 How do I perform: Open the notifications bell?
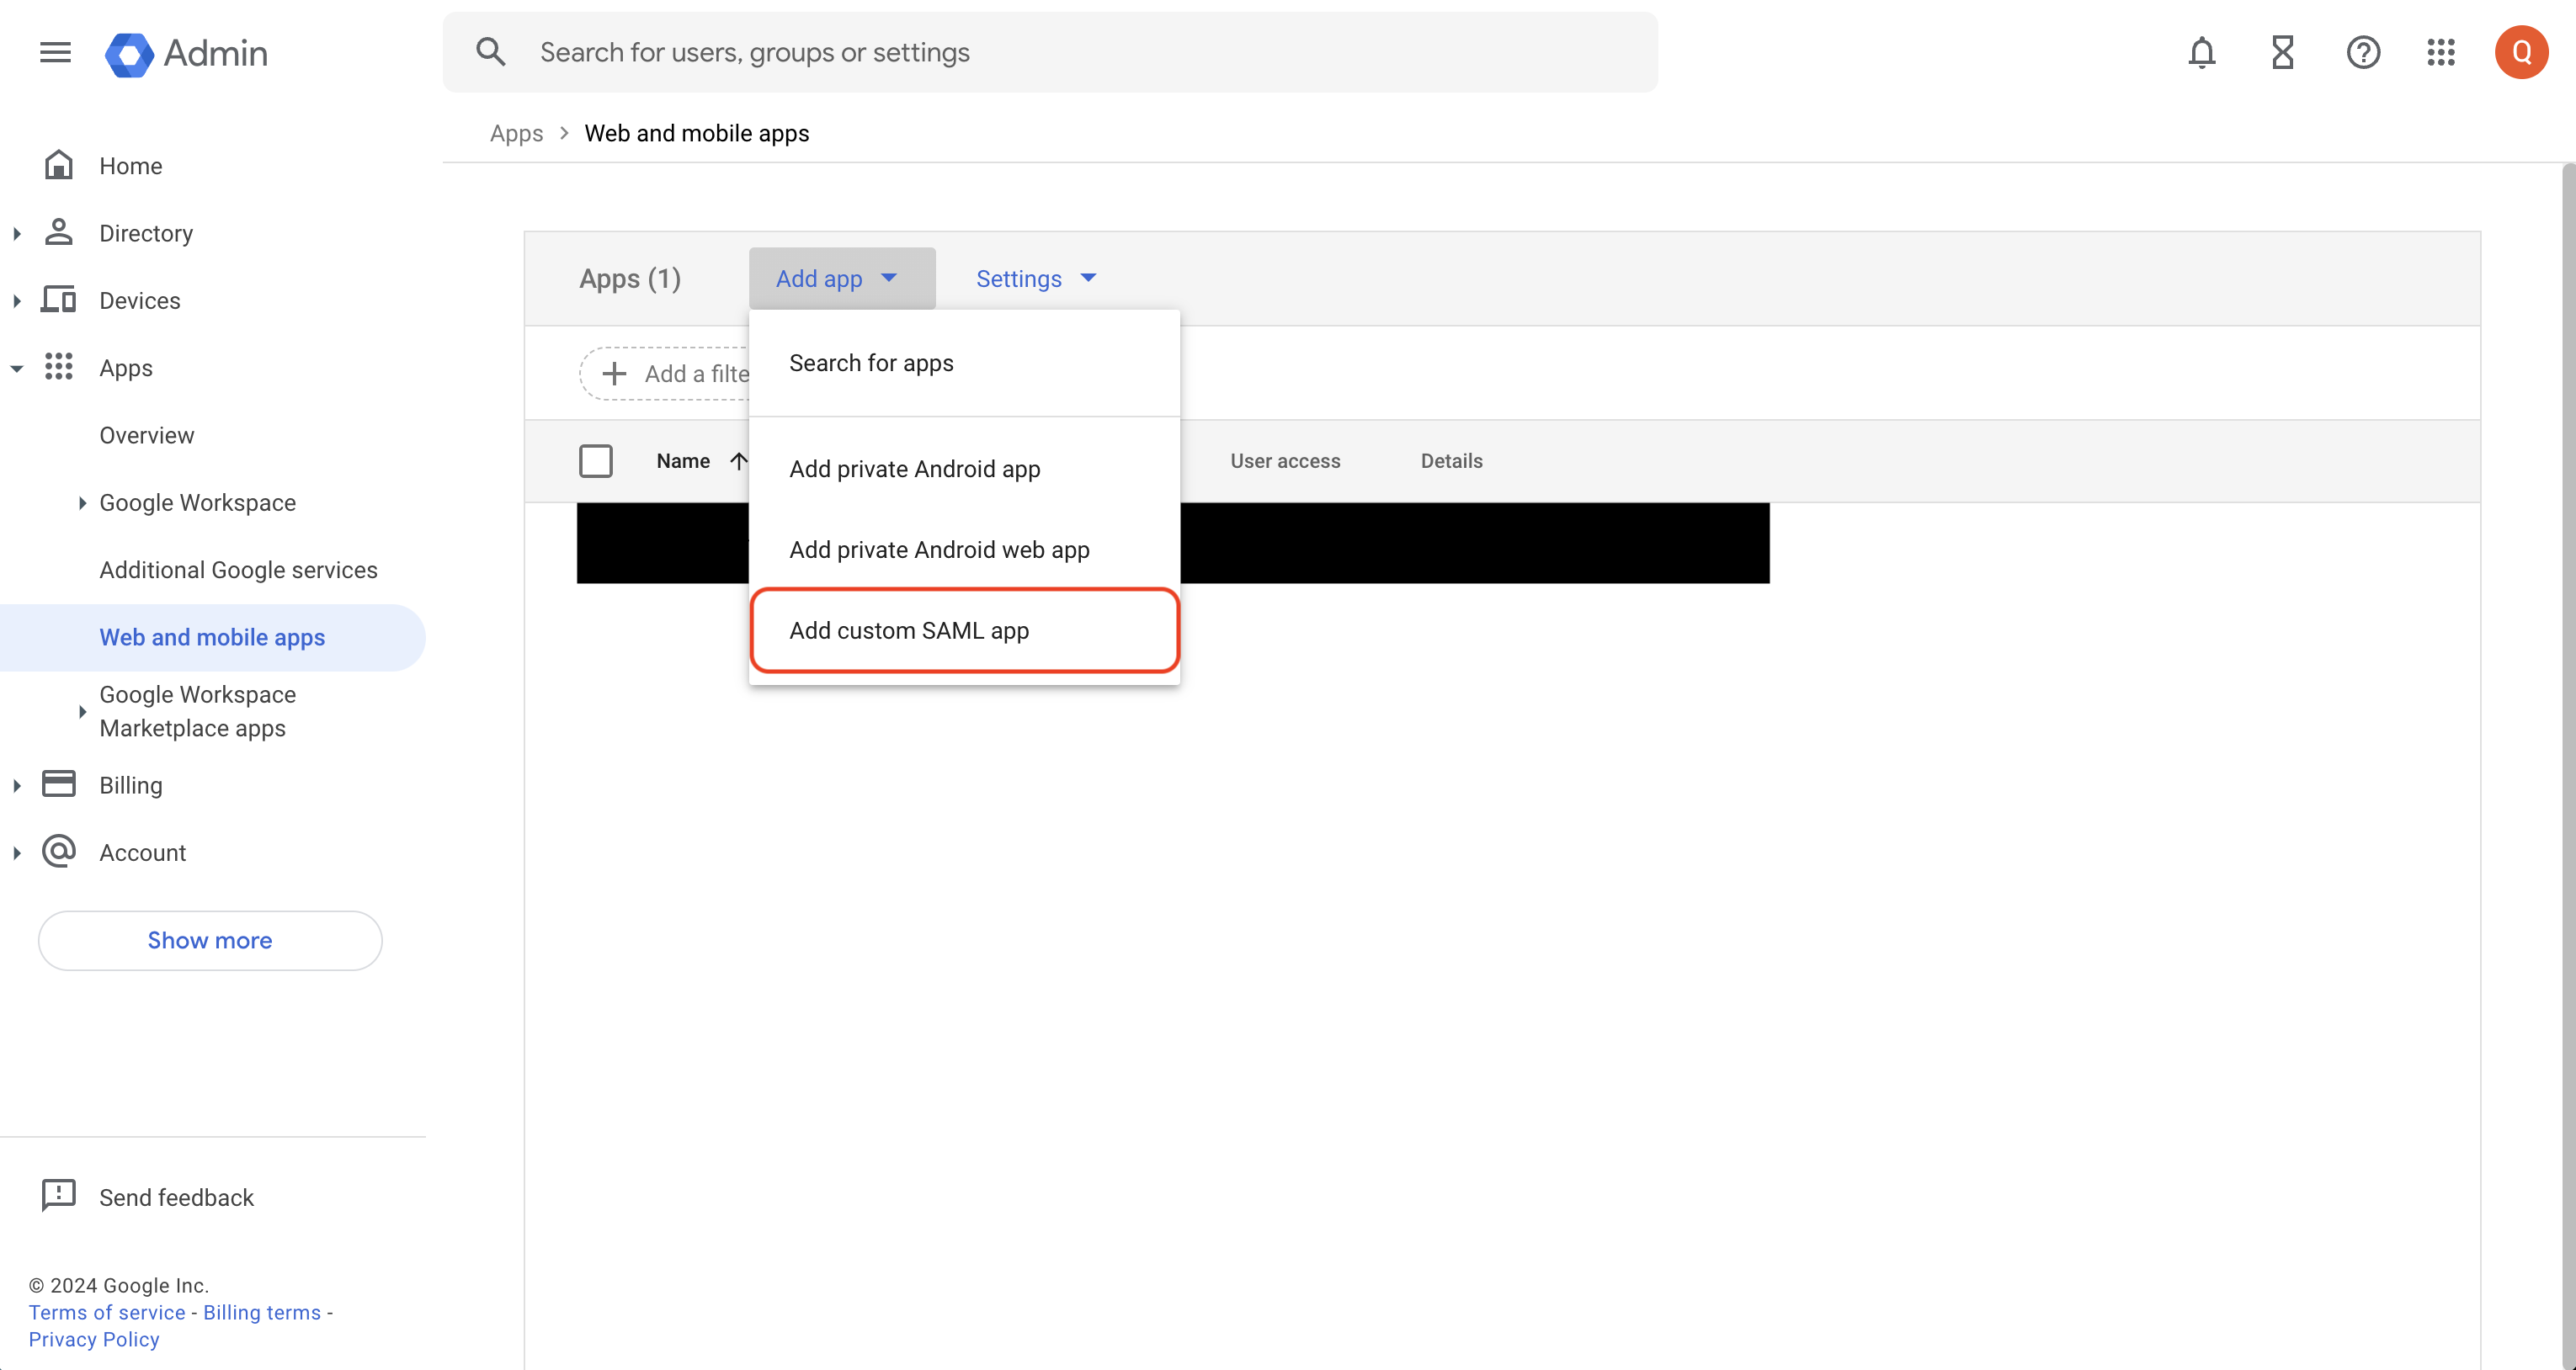coord(2201,52)
